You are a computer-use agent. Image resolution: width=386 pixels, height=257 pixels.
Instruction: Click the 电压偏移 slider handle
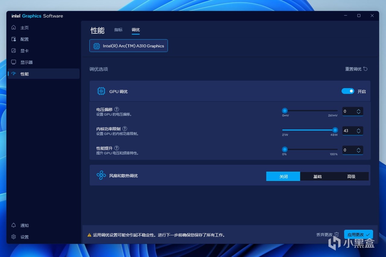tap(285, 111)
